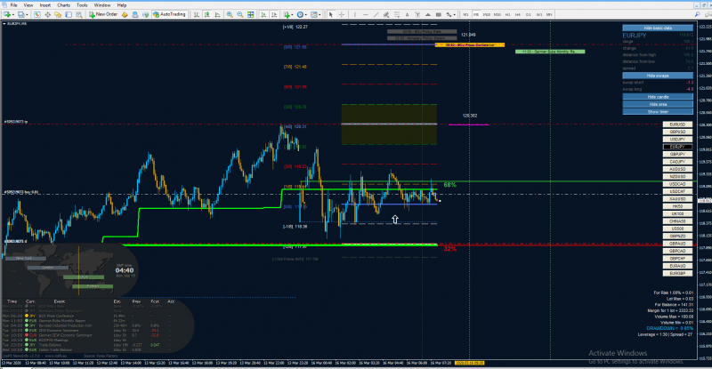This screenshot has height=369, width=712.
Task: Select the equidistant channel tool
Action: tap(386, 14)
